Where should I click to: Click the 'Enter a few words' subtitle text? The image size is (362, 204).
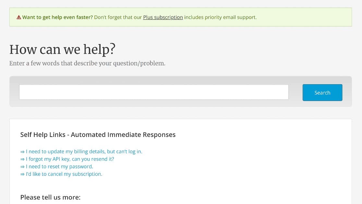(x=87, y=63)
